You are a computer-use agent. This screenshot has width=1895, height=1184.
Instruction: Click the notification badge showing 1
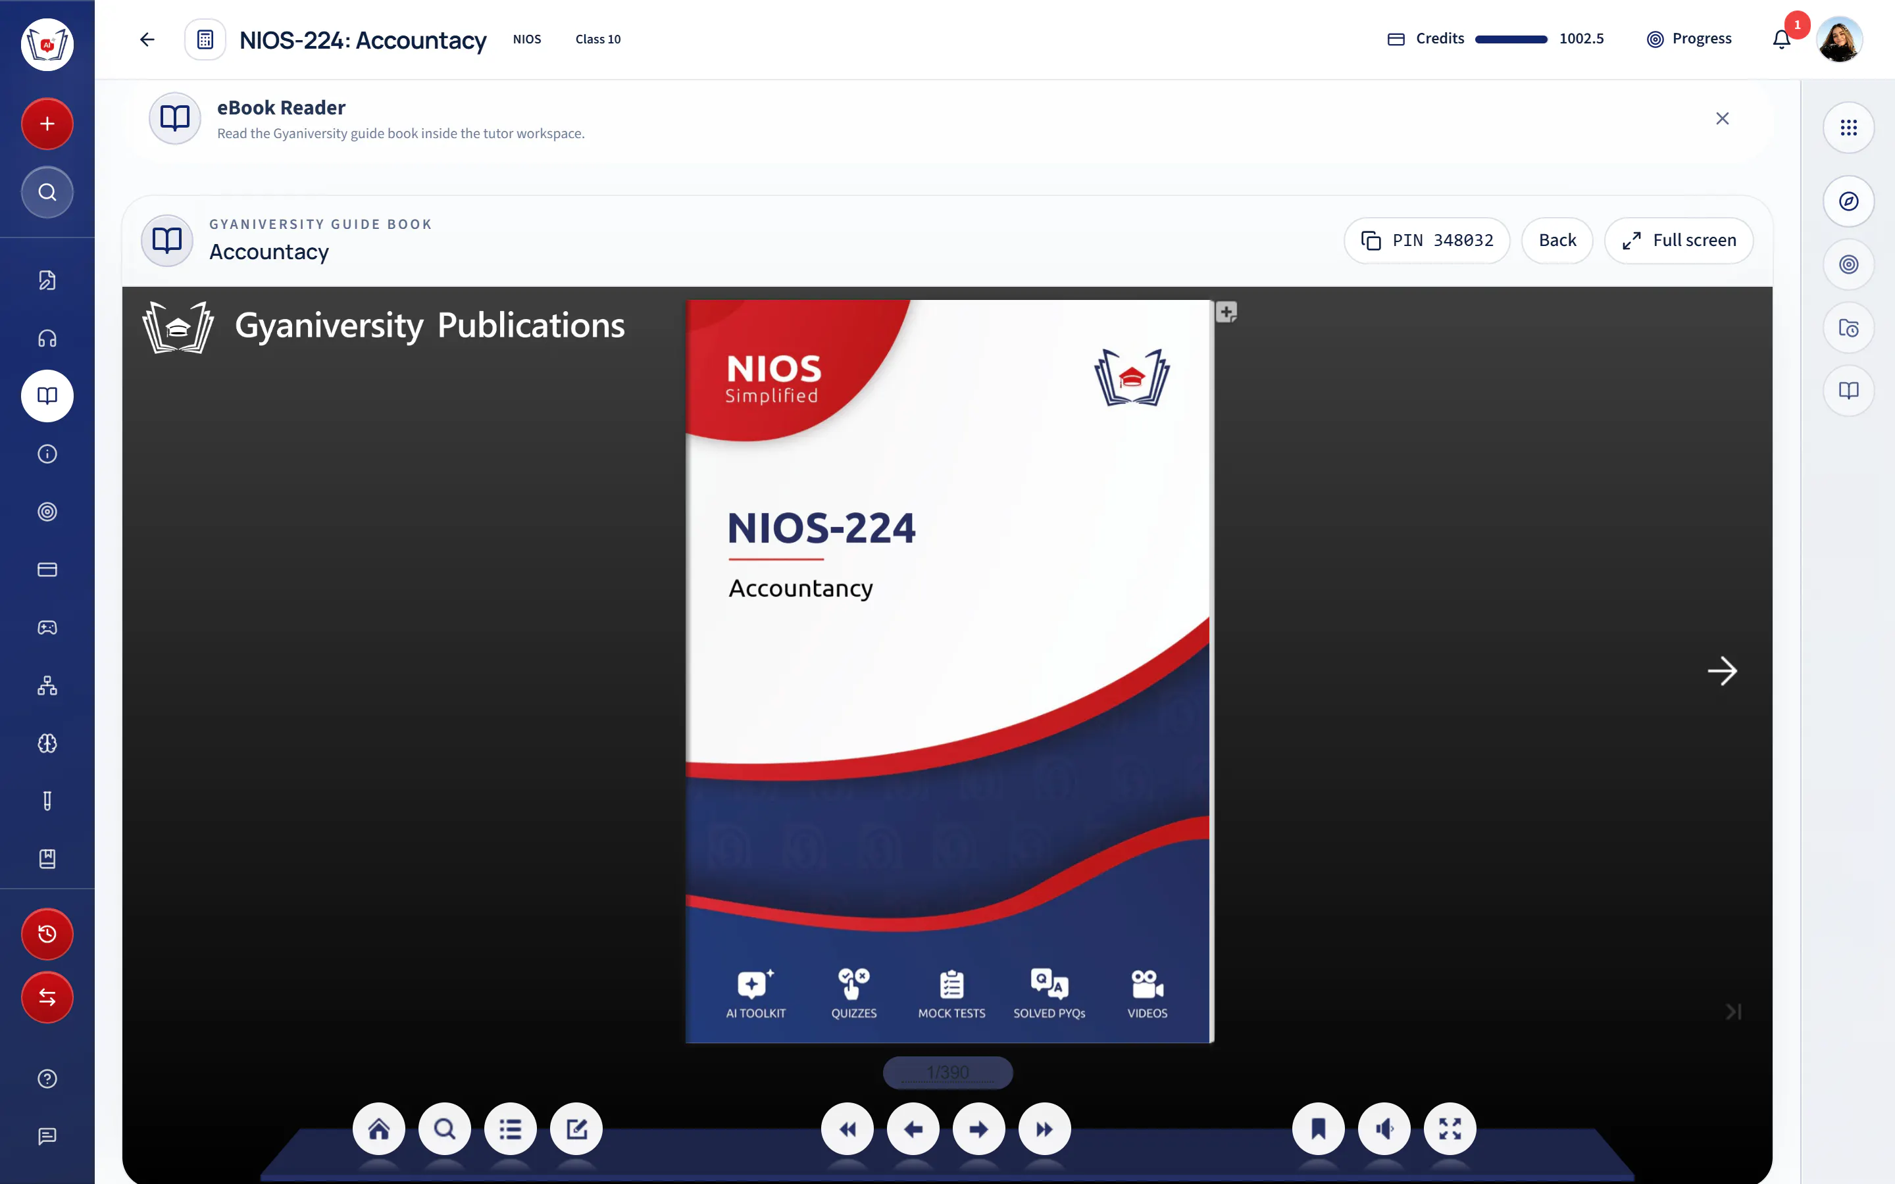[1797, 25]
